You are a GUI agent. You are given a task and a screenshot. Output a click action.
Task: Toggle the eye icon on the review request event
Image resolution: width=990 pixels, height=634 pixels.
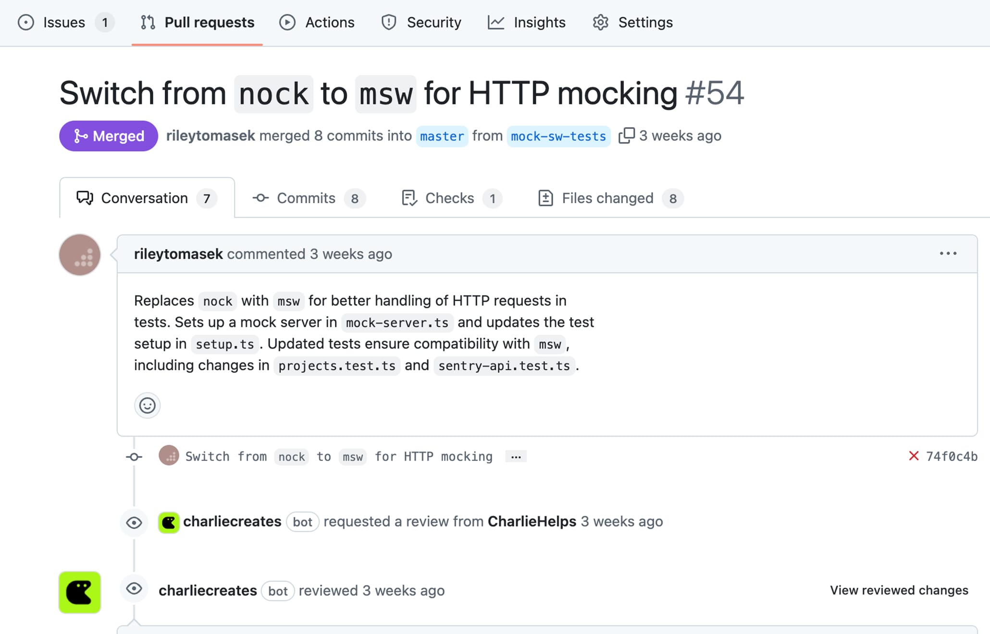[x=134, y=522]
